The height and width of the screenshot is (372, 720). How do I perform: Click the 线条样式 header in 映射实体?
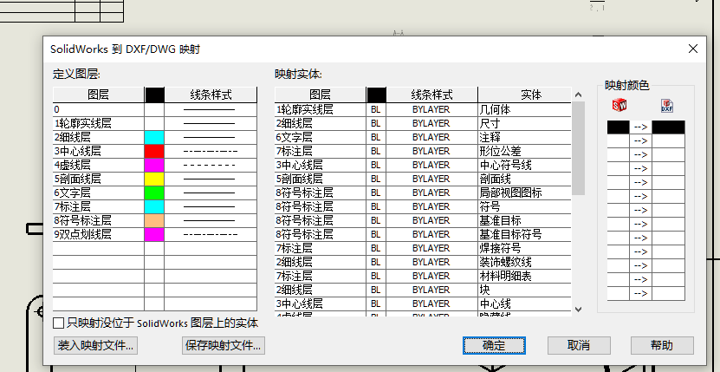point(431,95)
